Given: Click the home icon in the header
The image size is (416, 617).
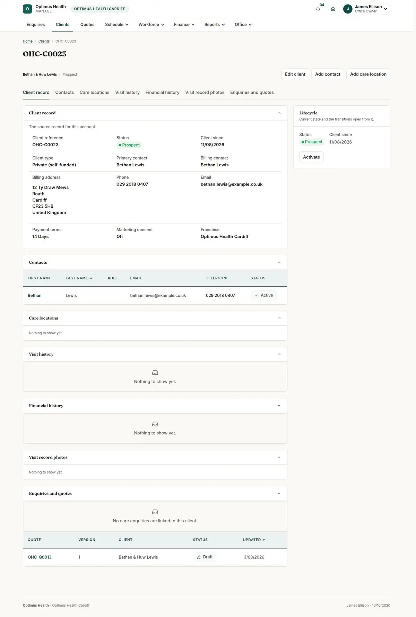Looking at the screenshot, I should 333,9.
